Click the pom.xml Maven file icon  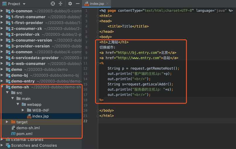(13, 134)
